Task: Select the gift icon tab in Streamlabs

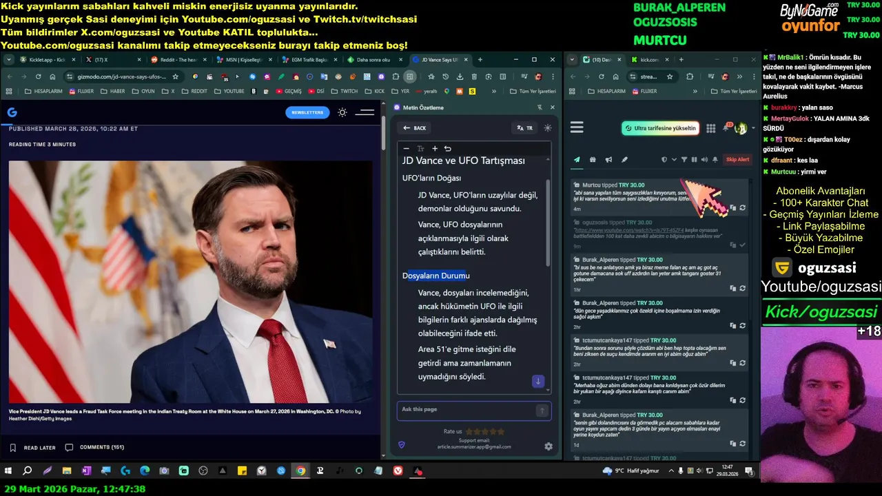Action: pyautogui.click(x=593, y=160)
